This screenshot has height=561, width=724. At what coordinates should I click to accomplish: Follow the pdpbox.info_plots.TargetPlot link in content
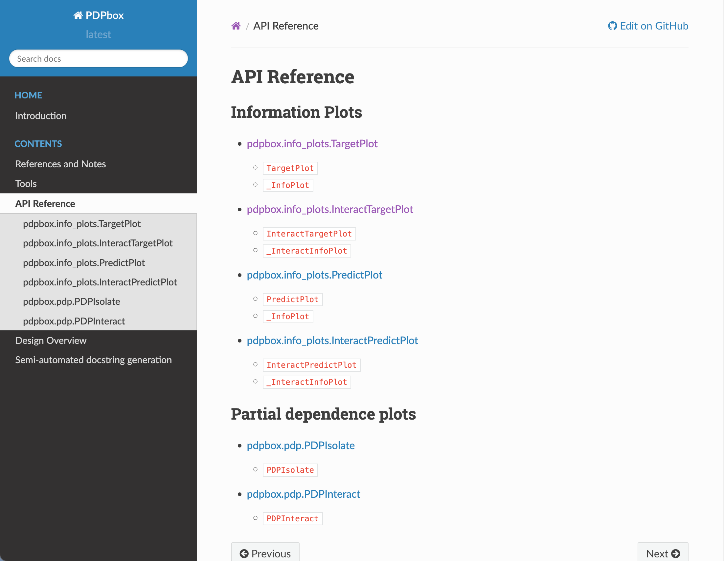(312, 143)
